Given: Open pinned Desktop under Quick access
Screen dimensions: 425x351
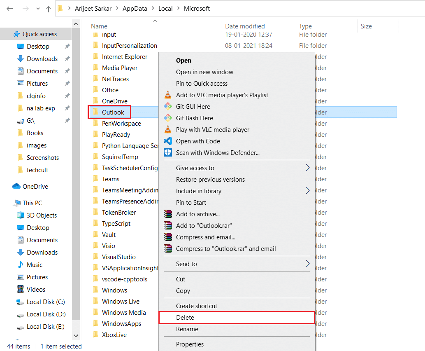Looking at the screenshot, I should (38, 47).
